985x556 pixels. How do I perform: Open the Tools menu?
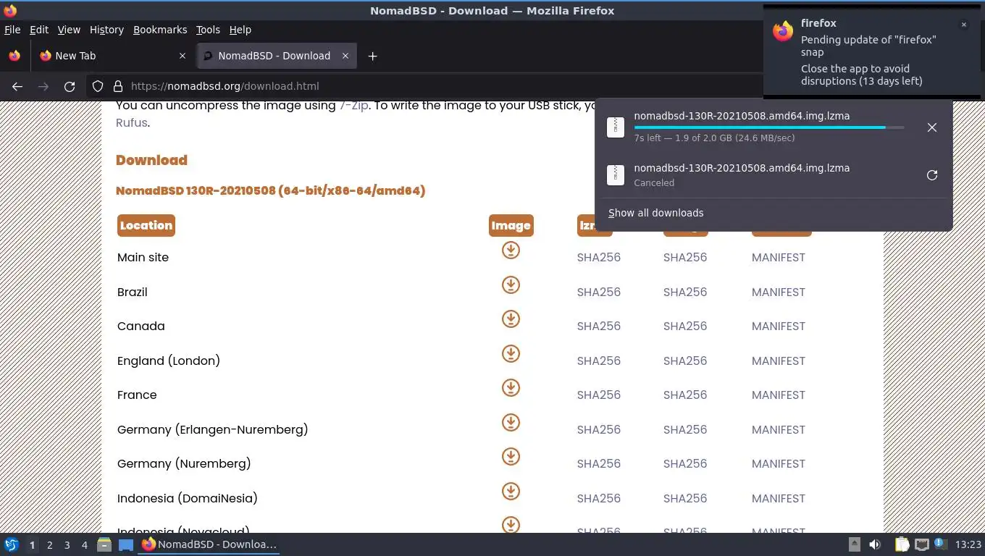point(208,30)
